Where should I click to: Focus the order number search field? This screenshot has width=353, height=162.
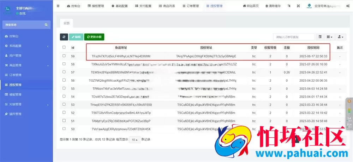tap(294, 37)
